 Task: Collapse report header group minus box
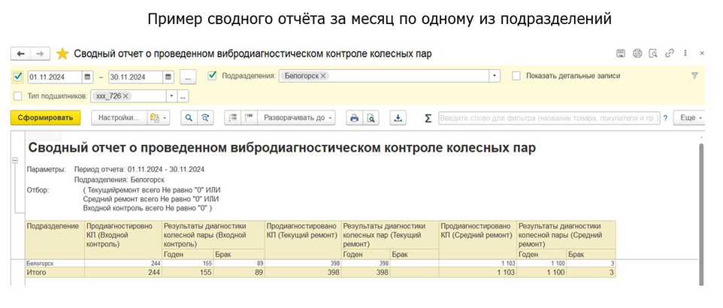click(15, 160)
